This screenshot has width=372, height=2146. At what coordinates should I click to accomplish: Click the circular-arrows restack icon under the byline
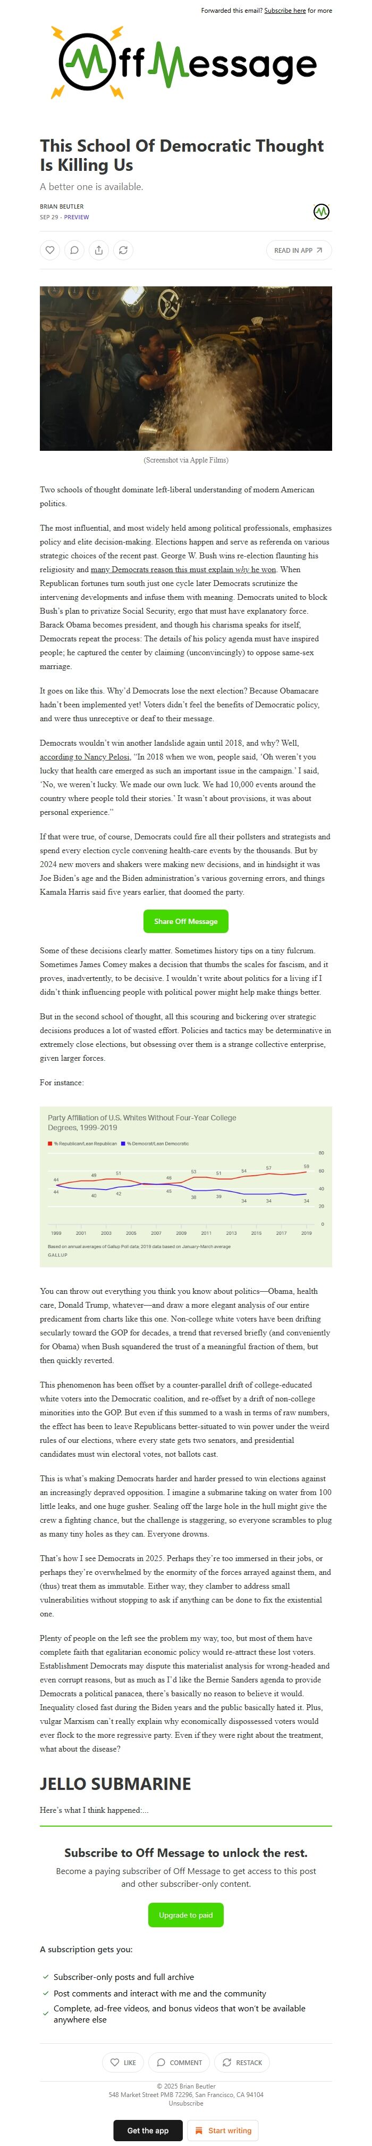coord(122,250)
